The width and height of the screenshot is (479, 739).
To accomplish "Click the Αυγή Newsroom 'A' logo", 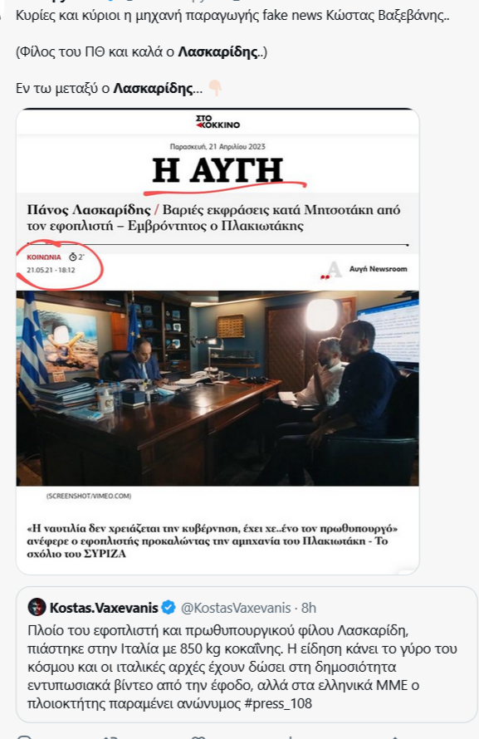I will [x=330, y=271].
